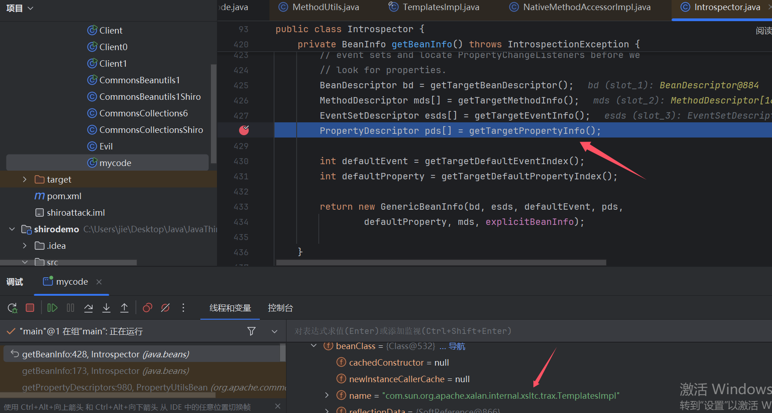The height and width of the screenshot is (413, 772).
Task: Click the 导航 navigate link
Action: pos(457,346)
